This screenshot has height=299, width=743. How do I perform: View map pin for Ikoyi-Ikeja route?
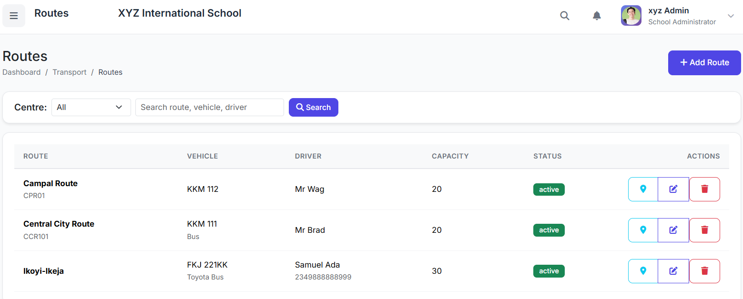pos(643,271)
